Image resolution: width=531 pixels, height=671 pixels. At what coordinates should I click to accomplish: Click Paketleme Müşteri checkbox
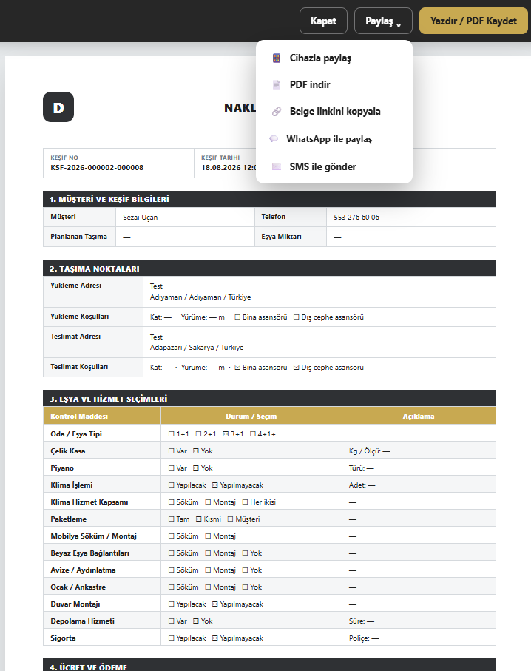coord(230,519)
